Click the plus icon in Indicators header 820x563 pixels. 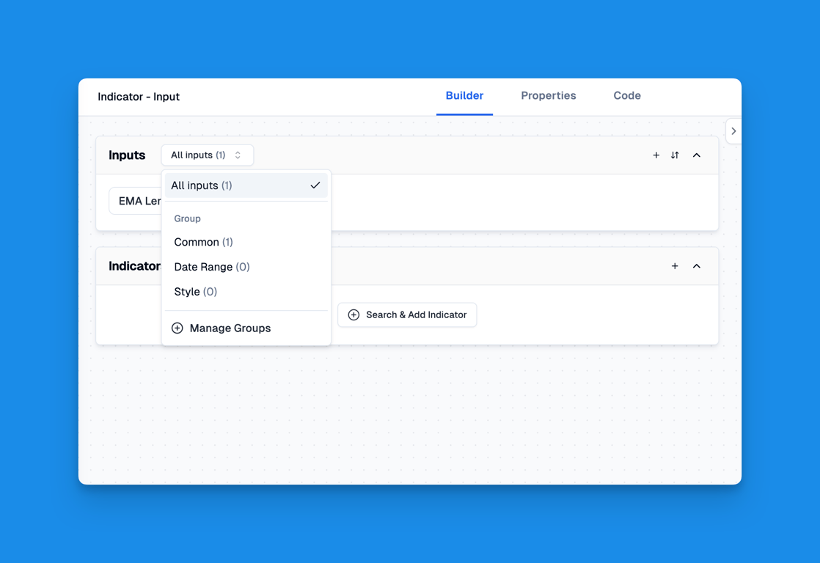point(675,266)
